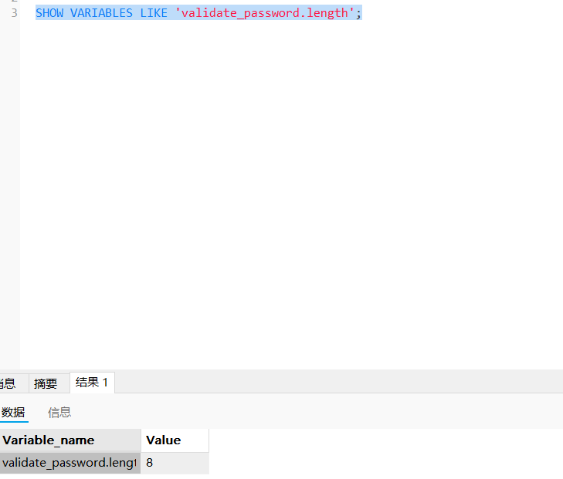This screenshot has height=479, width=563.
Task: Click the Value column header
Action: point(175,440)
